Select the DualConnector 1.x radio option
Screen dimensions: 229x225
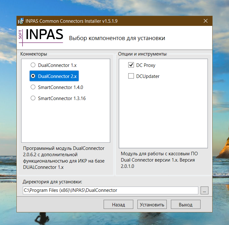point(33,65)
